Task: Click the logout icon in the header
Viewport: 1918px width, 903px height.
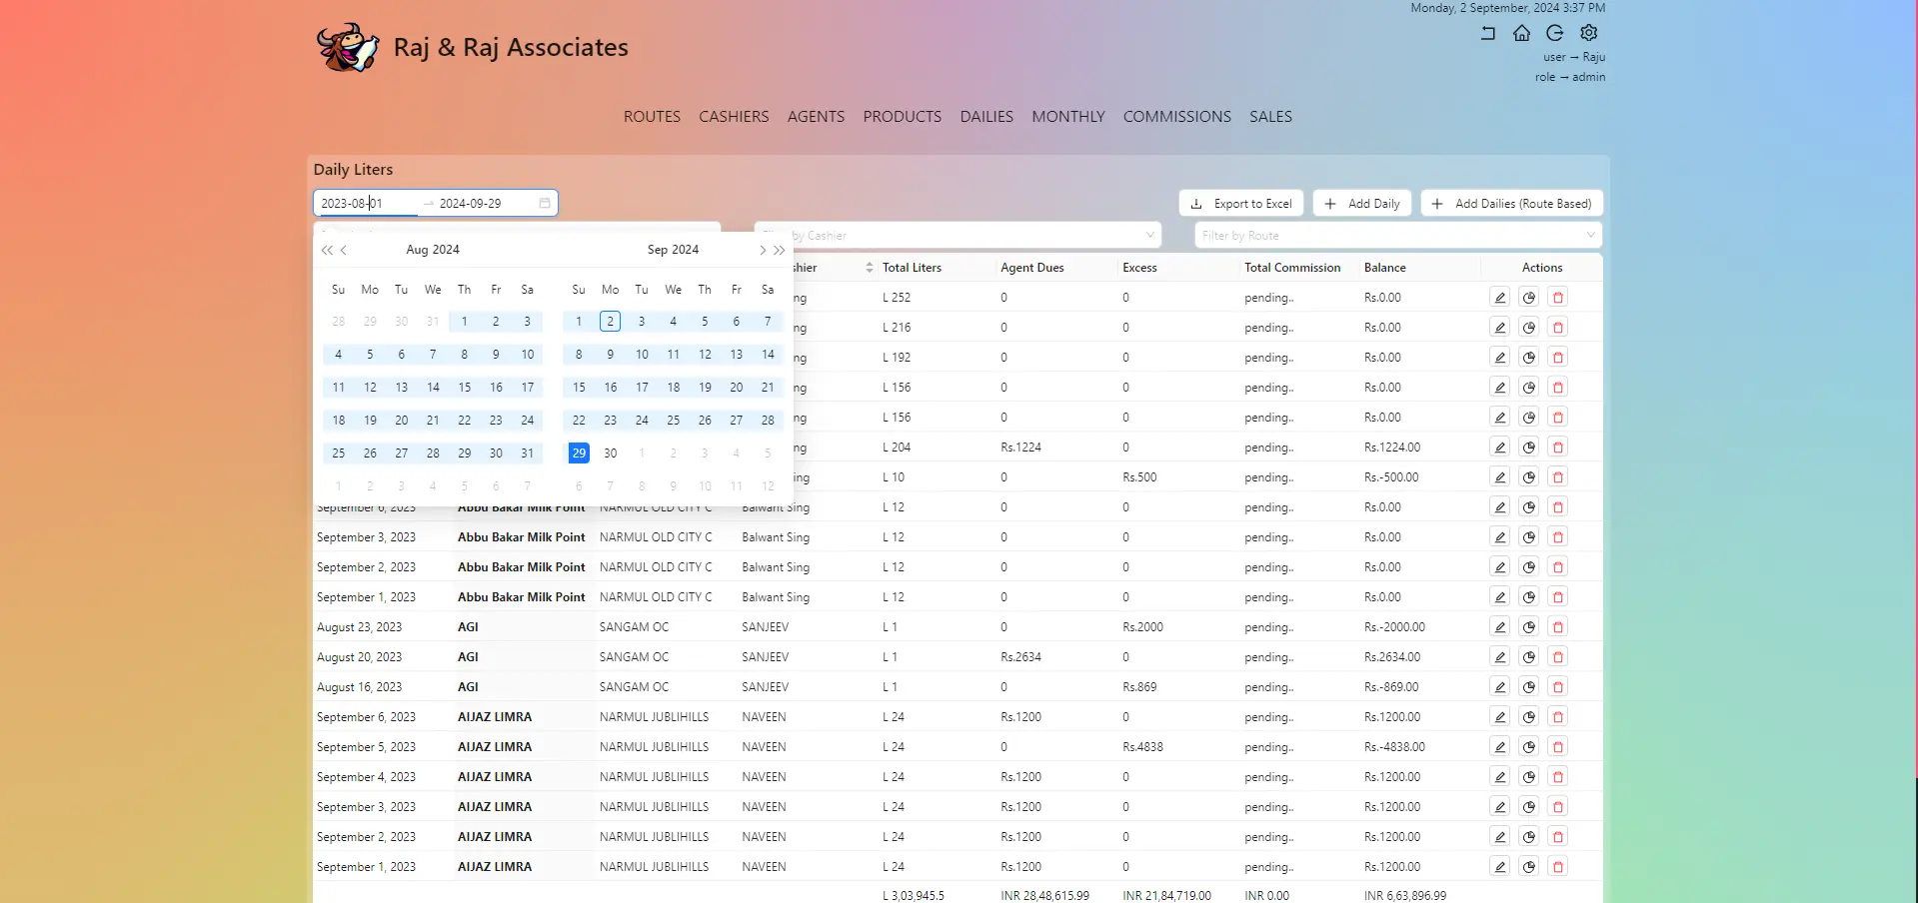Action: coord(1555,33)
